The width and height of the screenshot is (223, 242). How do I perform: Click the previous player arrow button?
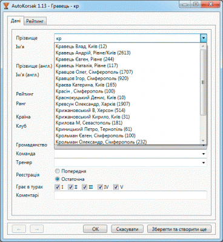[19, 229]
